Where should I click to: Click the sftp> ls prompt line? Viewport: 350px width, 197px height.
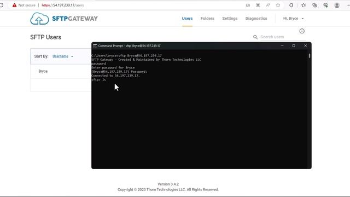click(98, 80)
